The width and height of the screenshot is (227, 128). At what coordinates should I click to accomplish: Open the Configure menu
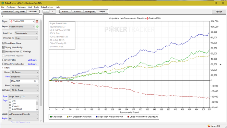coord(11,7)
